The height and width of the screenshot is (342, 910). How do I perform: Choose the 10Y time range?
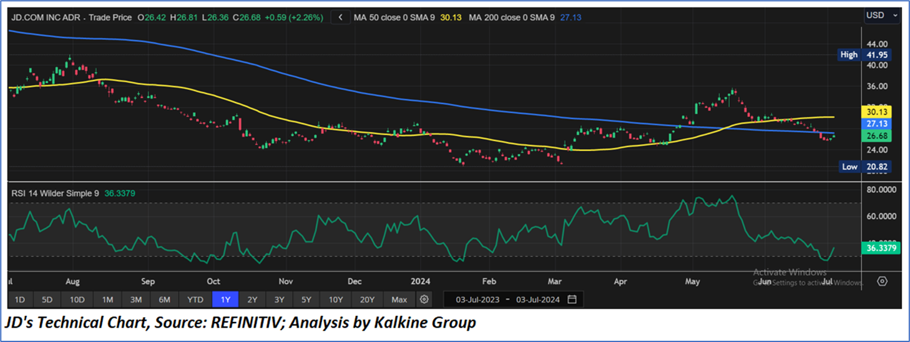pyautogui.click(x=336, y=300)
